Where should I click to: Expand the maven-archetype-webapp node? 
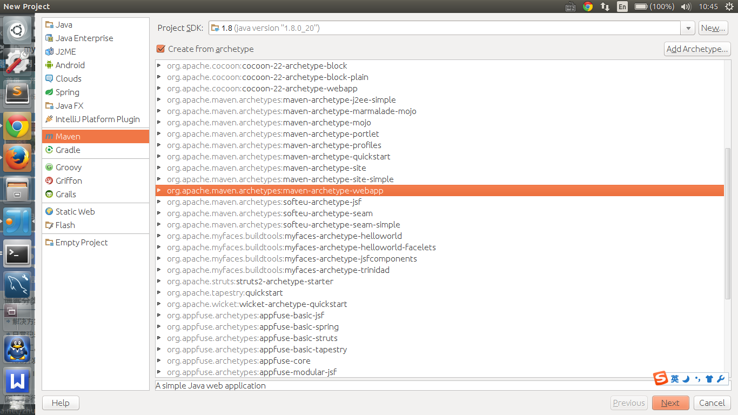click(x=159, y=191)
